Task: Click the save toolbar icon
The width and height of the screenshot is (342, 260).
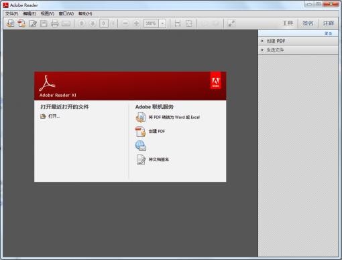Action: click(44, 23)
